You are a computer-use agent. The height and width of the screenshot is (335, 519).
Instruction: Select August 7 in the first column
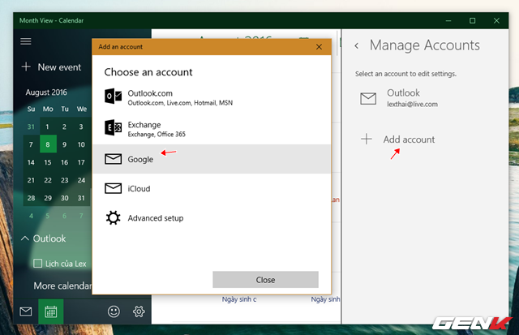31,144
